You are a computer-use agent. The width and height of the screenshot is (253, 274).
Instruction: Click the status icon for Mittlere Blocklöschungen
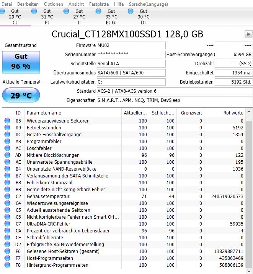[x=7, y=155]
